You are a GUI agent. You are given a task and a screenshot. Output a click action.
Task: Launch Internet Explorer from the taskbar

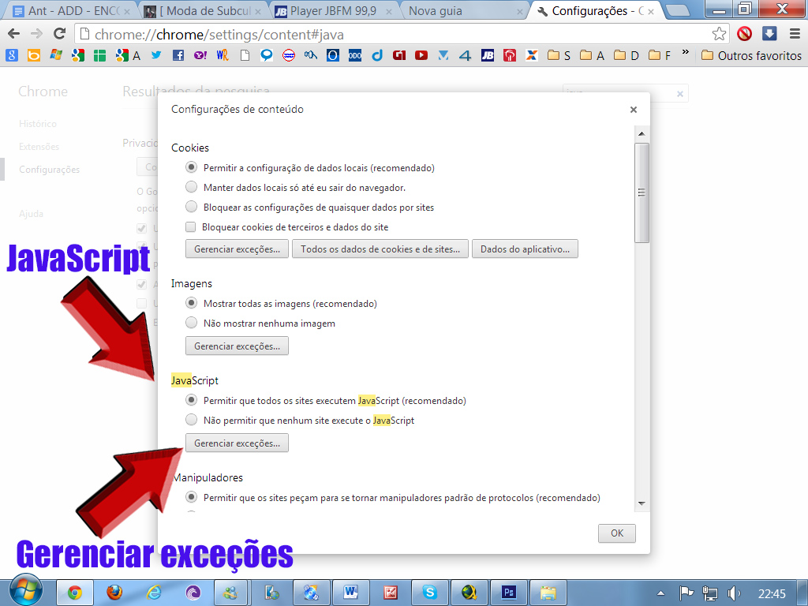pyautogui.click(x=154, y=593)
